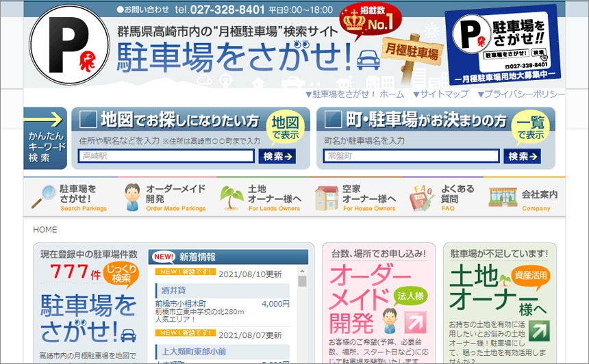Click the 2021/08/07更新 date text
This screenshot has width=589, height=364.
(x=250, y=335)
